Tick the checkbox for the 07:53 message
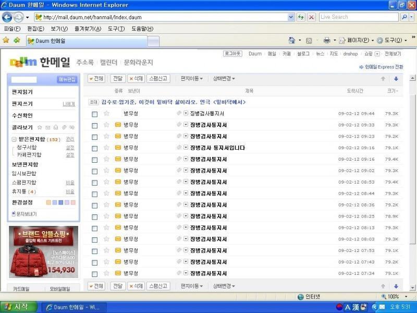417x313 pixels. [x=94, y=251]
